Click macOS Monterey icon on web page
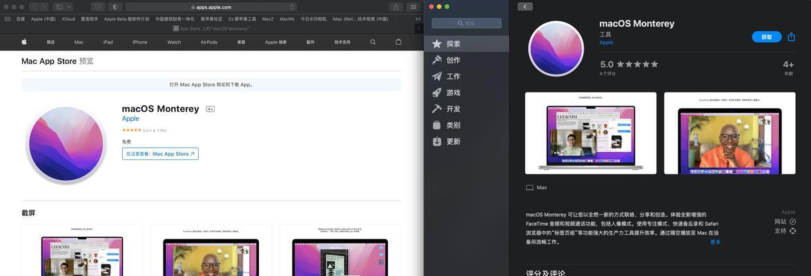 (66, 144)
